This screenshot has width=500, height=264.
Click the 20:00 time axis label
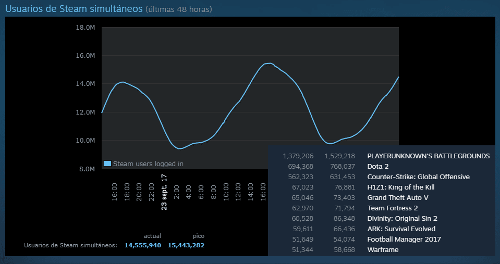(139, 192)
